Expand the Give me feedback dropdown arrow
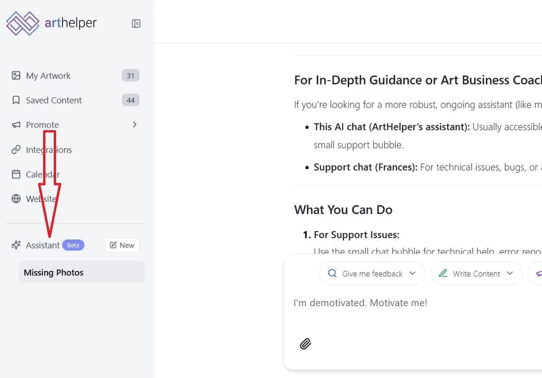542x378 pixels. click(x=412, y=273)
